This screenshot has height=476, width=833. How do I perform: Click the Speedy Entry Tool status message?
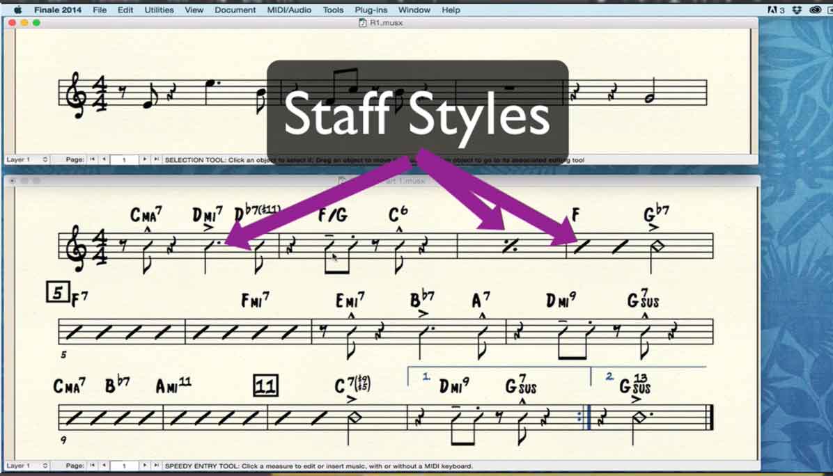319,466
